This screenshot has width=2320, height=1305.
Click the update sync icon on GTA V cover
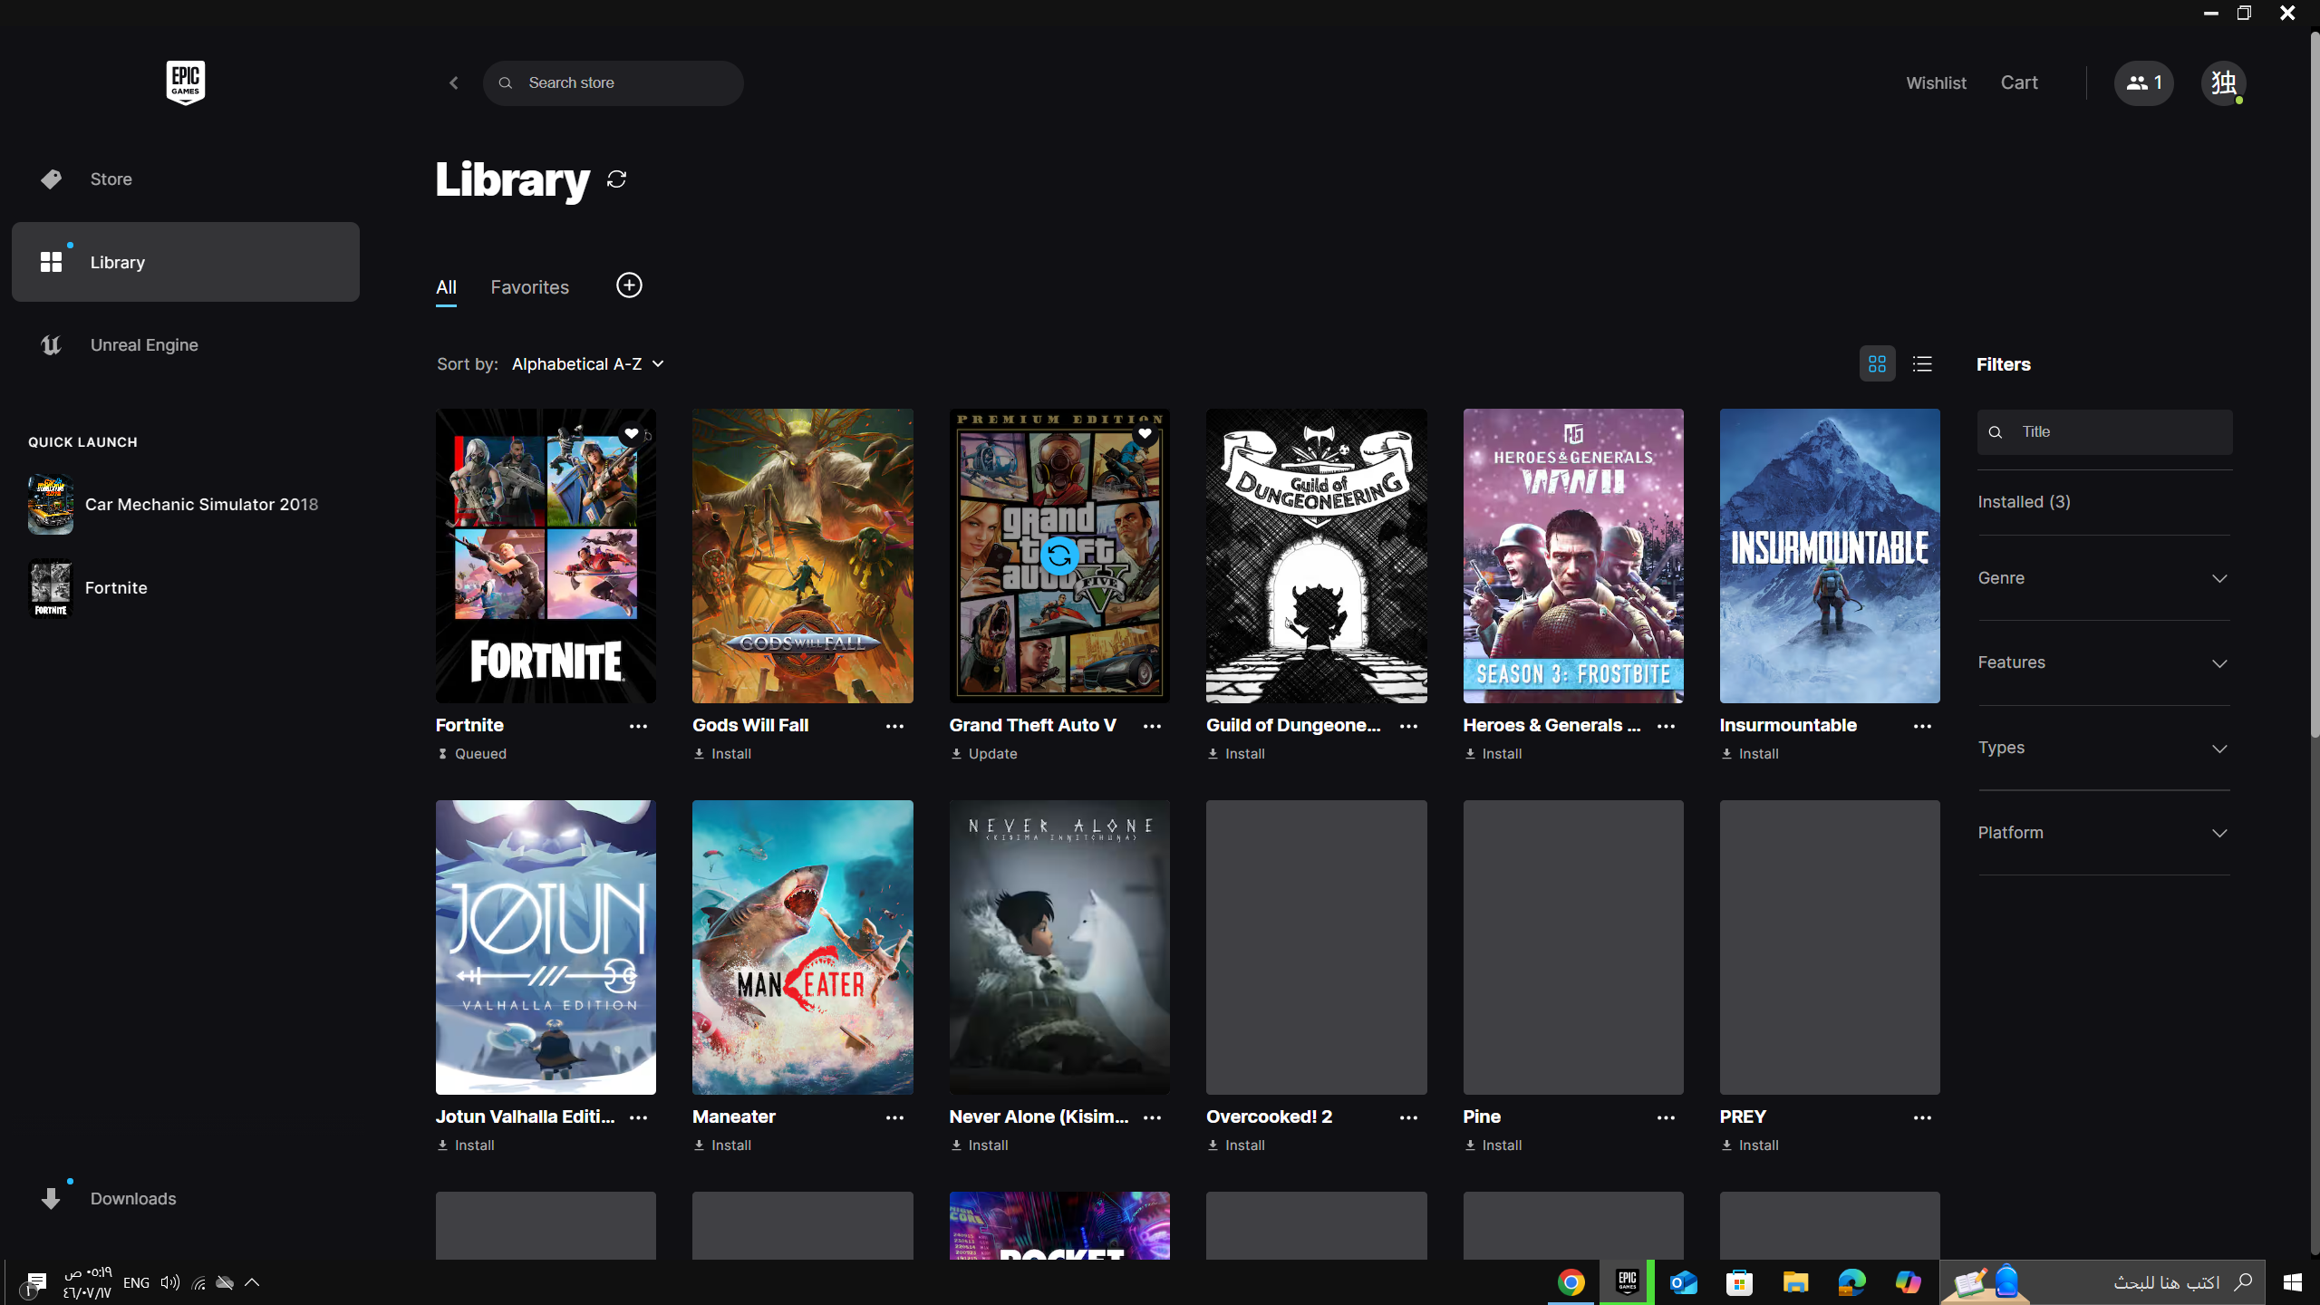pos(1059,556)
